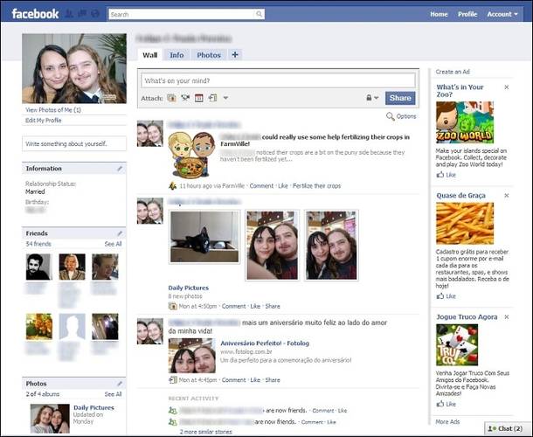
Task: Like the Fotolog anniversary post
Action: click(255, 380)
